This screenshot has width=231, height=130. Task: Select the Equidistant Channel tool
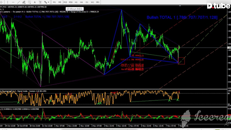tap(24, 2)
